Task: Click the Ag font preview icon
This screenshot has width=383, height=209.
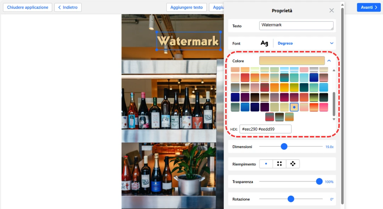Action: 264,43
